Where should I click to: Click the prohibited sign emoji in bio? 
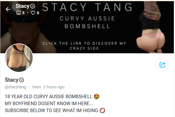pos(102,111)
